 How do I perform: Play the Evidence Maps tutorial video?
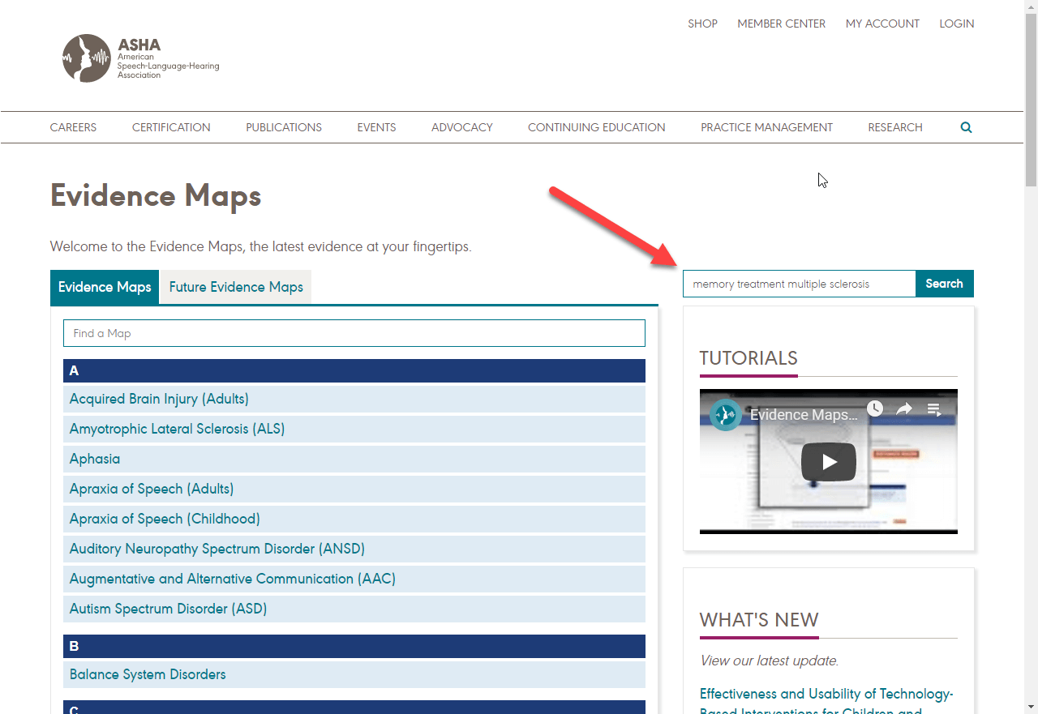coord(828,462)
